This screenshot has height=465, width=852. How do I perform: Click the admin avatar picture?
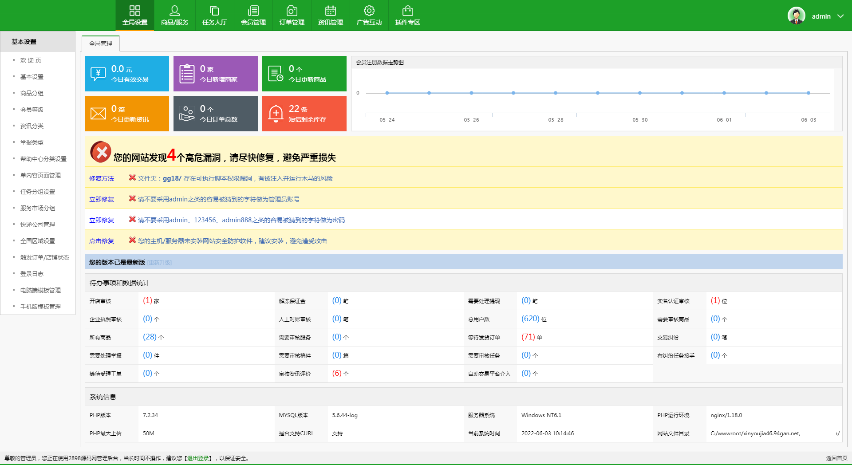click(796, 16)
